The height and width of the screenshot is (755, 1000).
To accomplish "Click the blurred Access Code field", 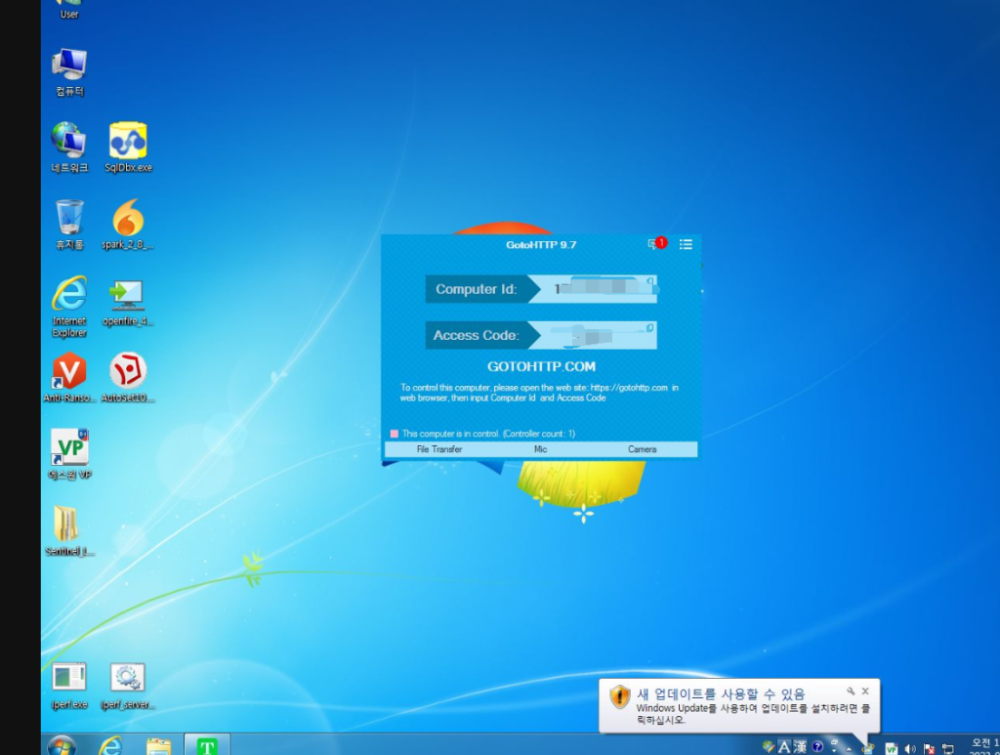I will coord(600,335).
